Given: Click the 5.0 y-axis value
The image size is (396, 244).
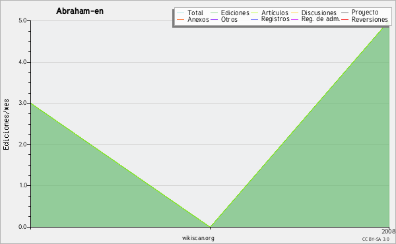Looking at the screenshot, I should click(x=22, y=20).
